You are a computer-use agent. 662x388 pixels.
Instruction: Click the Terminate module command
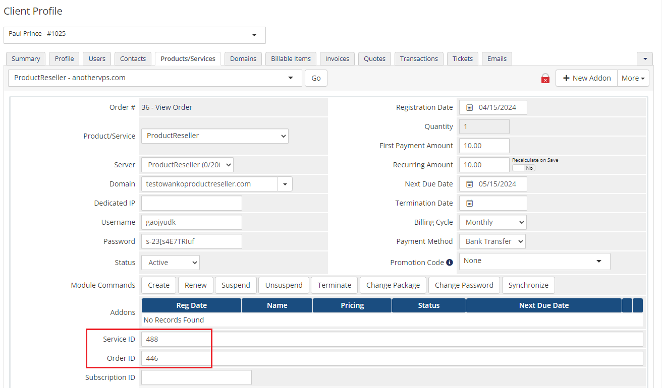[x=335, y=285]
